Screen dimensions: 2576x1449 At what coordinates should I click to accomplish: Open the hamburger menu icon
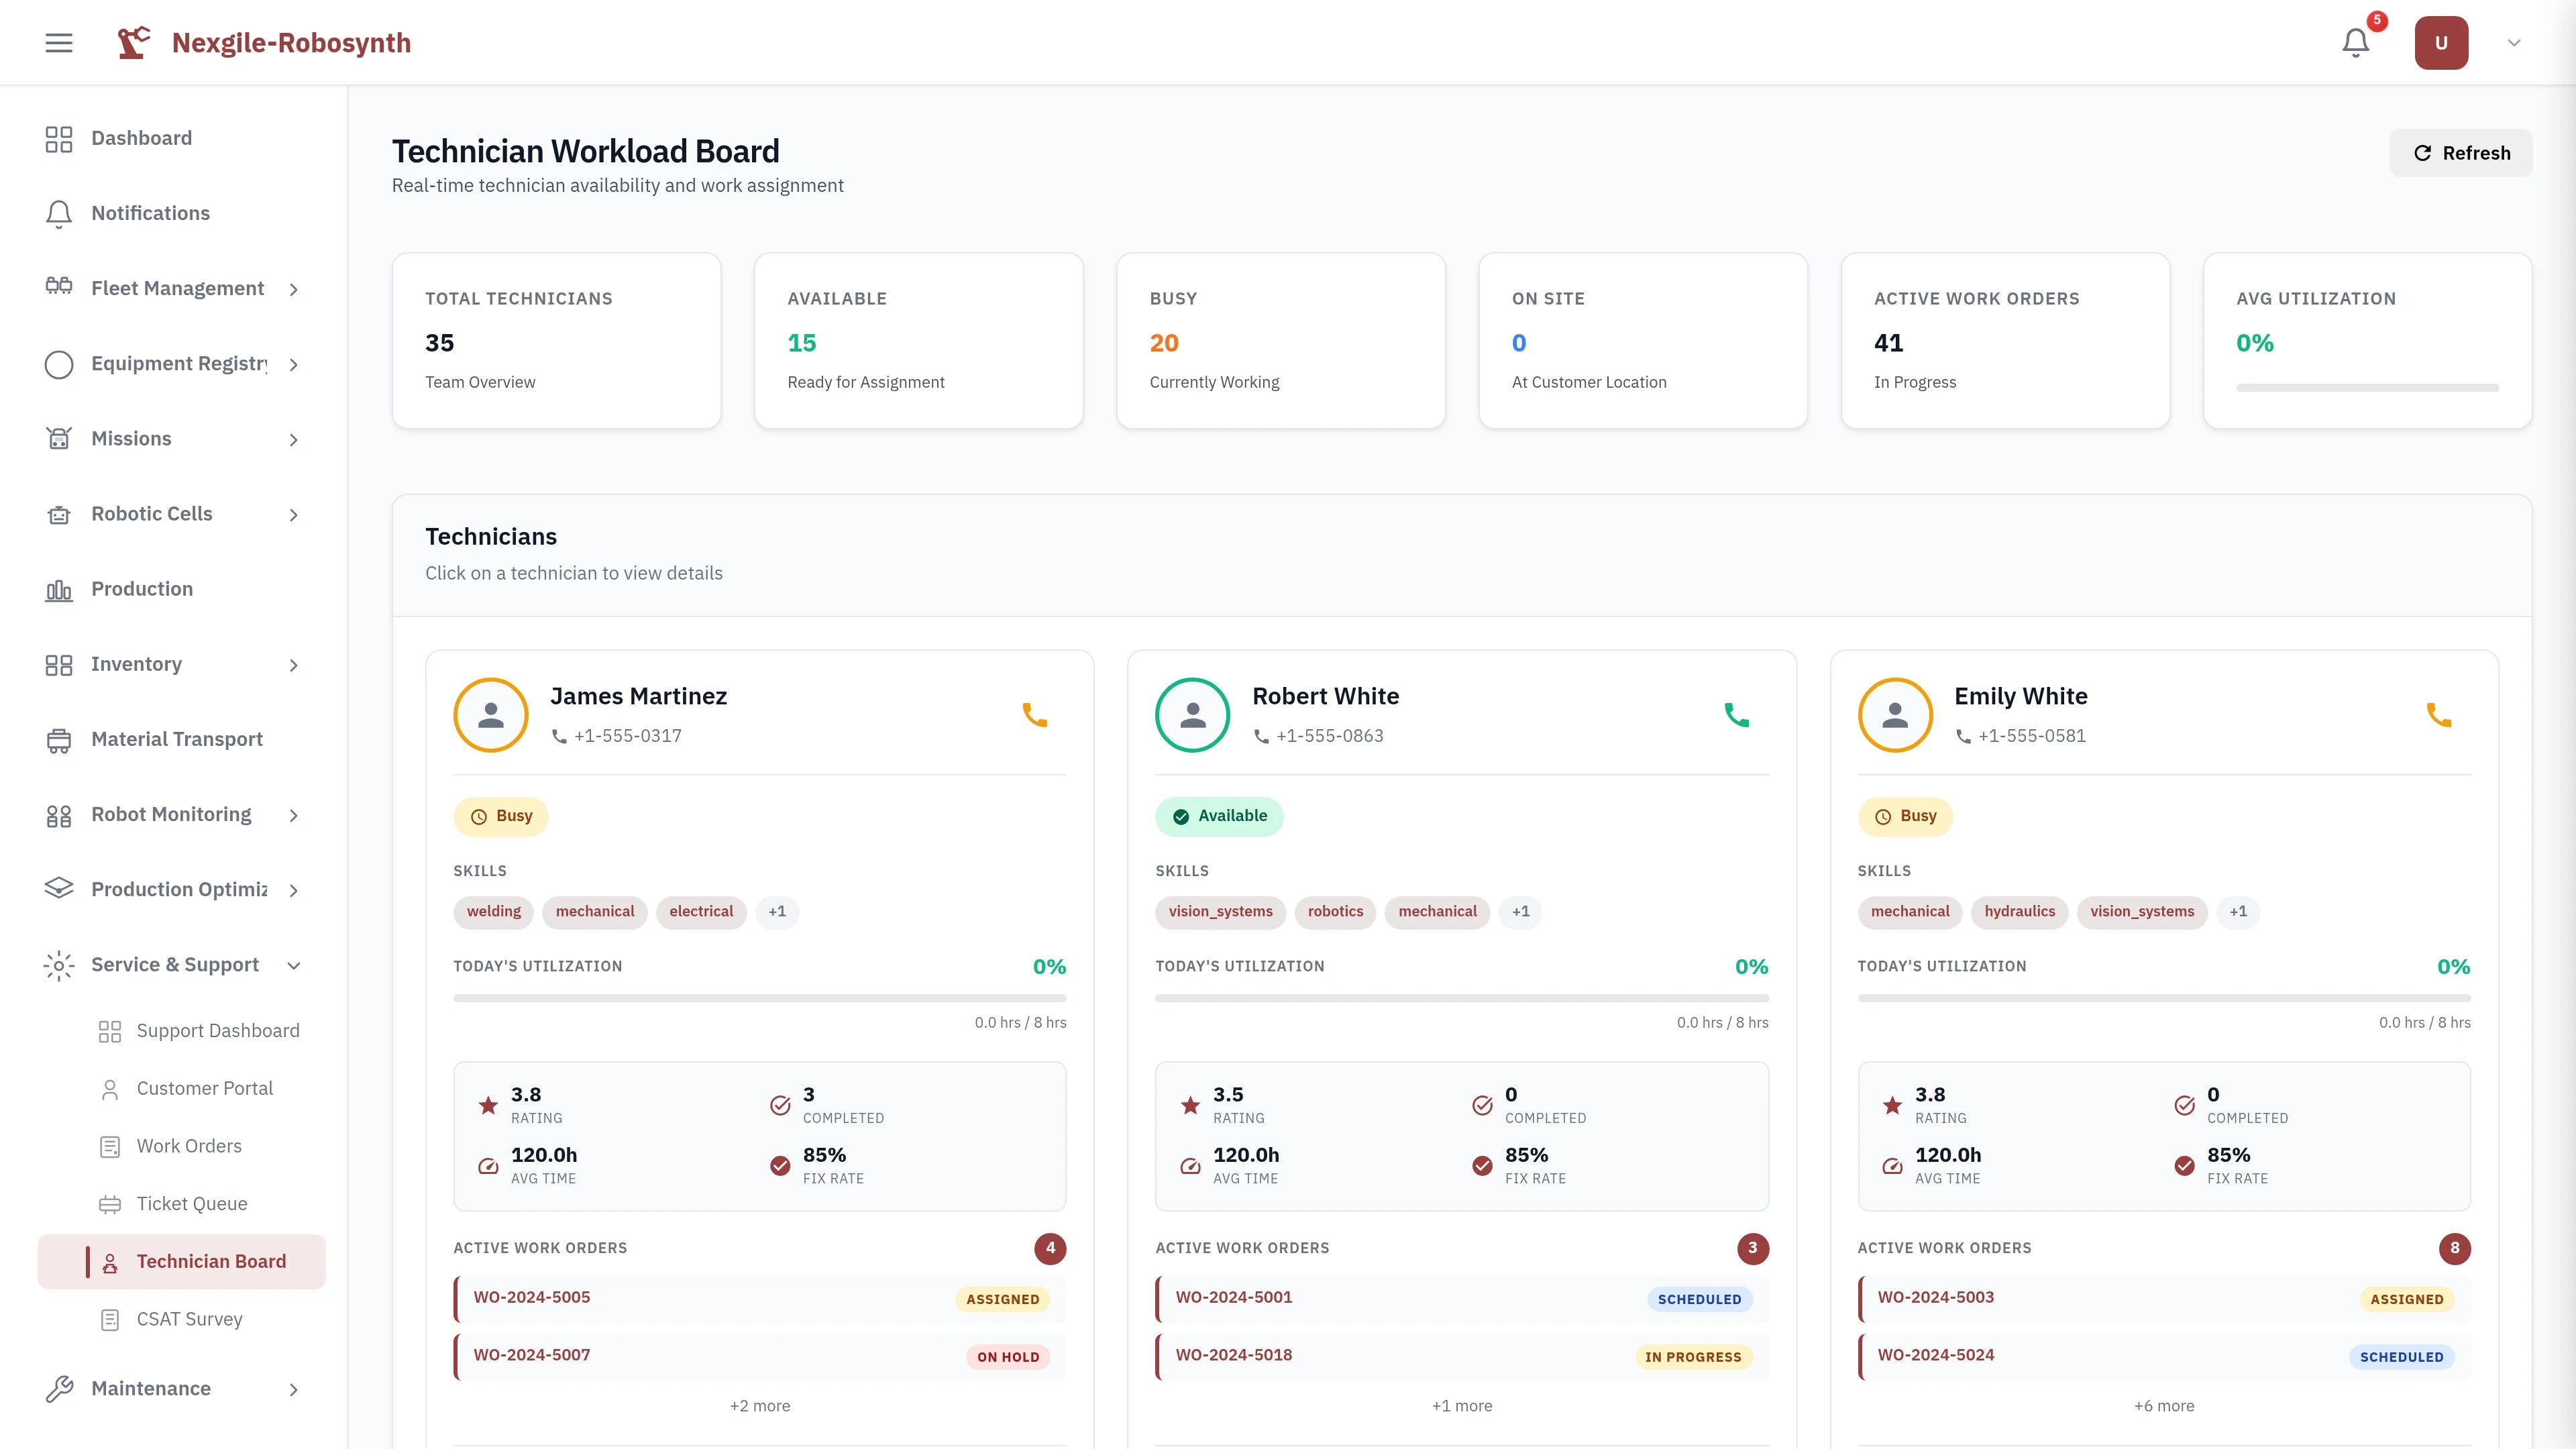[x=59, y=43]
